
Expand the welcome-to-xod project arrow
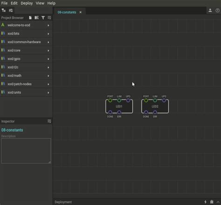(48, 25)
